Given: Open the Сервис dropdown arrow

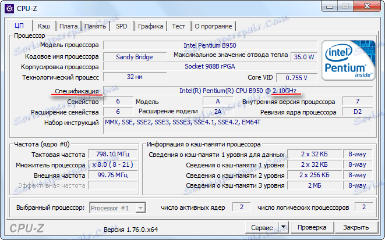Looking at the screenshot, I should [283, 227].
